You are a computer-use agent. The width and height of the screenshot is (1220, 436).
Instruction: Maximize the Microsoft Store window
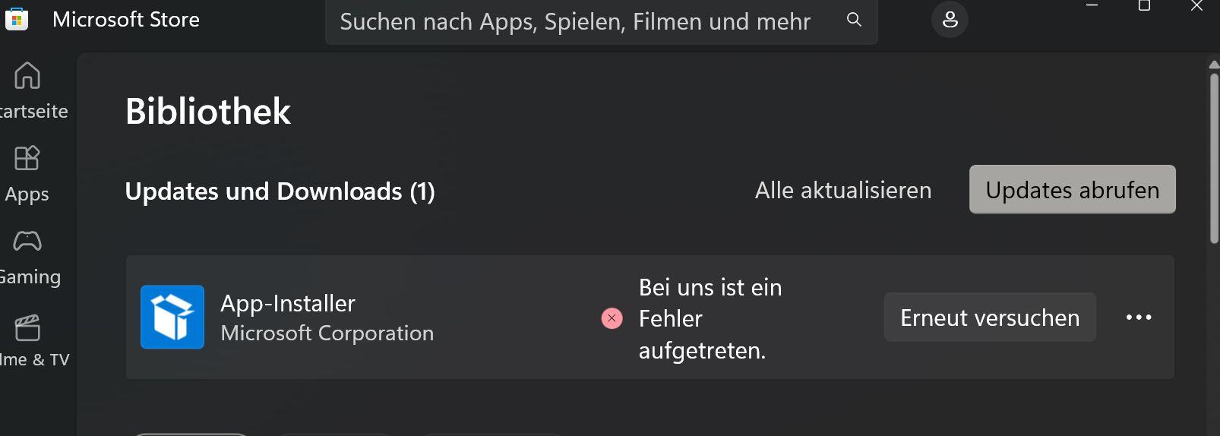coord(1144,6)
